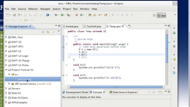Expand the GWT-01 project node
This screenshot has width=190, height=107.
[x=6, y=42]
